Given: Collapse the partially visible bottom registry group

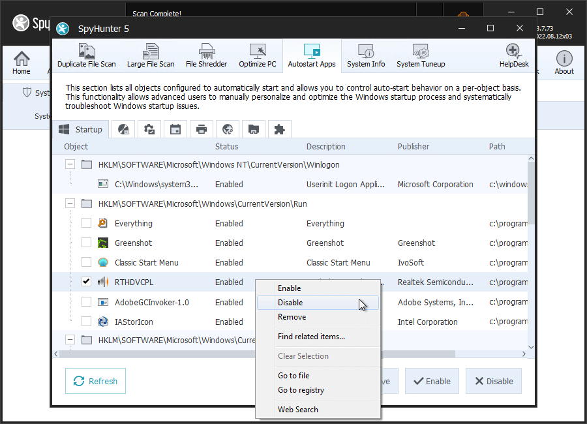Looking at the screenshot, I should click(x=70, y=340).
